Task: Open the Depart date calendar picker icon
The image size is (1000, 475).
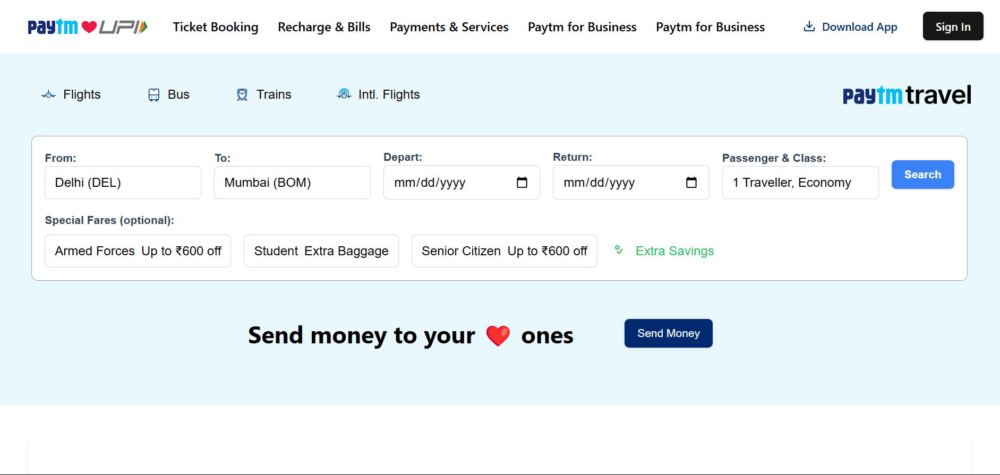Action: [x=522, y=183]
